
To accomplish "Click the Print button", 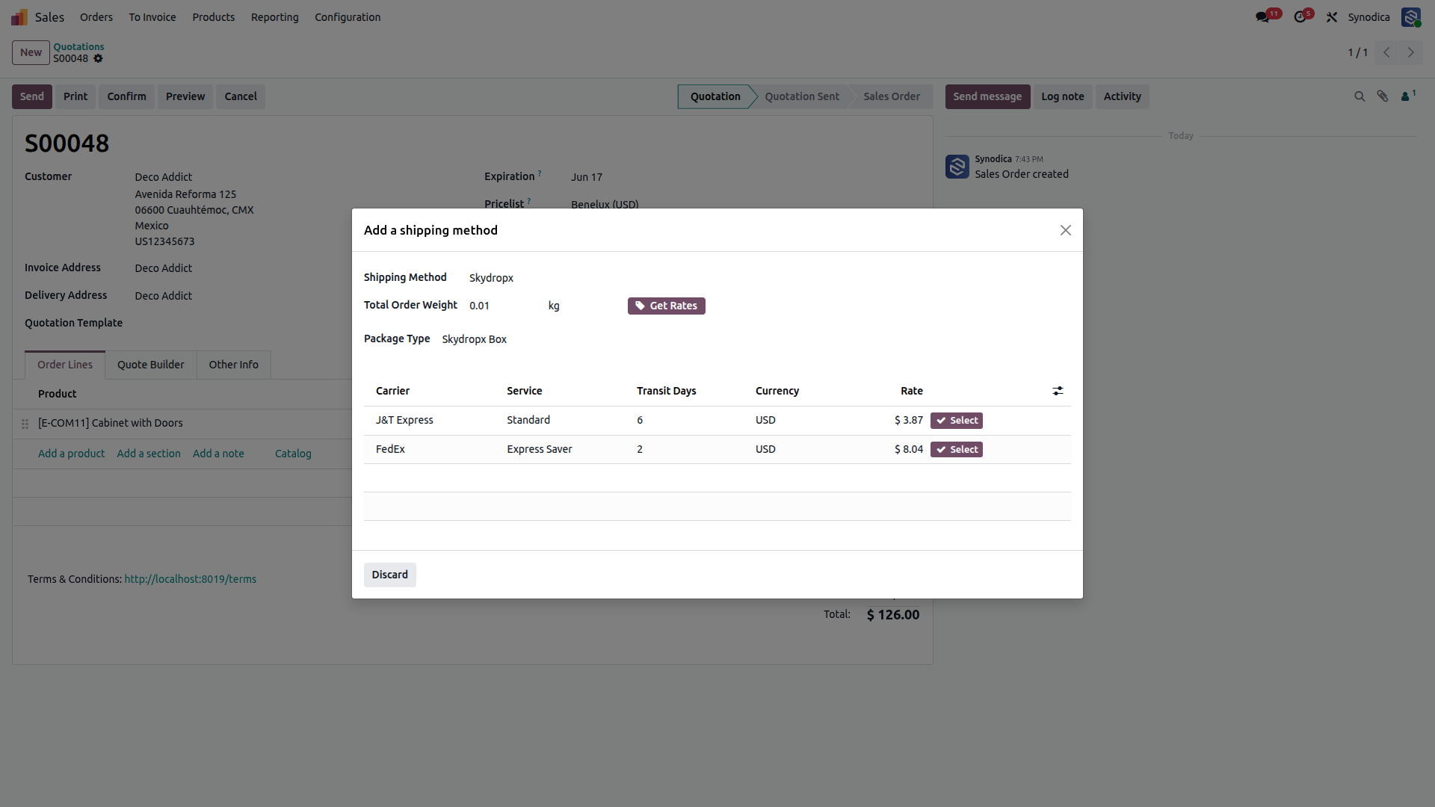I will (75, 96).
